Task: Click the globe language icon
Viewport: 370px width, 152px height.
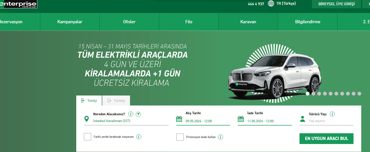Action: [271, 4]
